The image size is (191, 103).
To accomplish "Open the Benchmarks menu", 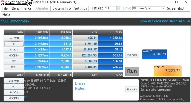I will pos(21,8).
